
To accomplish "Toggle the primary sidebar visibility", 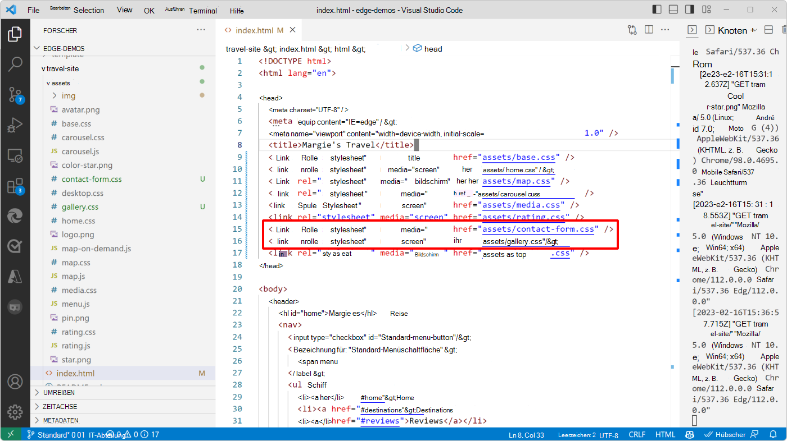I will click(657, 9).
